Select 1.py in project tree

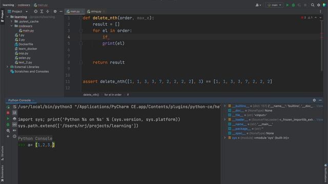point(20,35)
